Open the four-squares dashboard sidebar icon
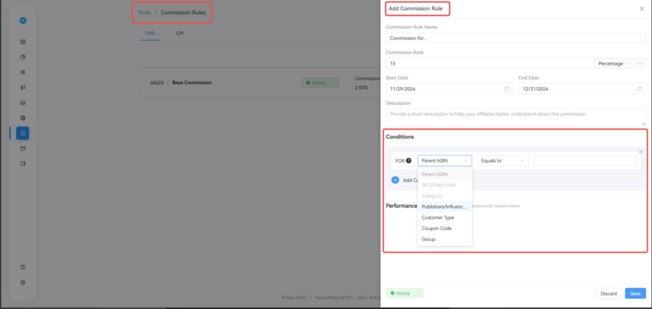Screen dimensions: 652x309 point(23,42)
